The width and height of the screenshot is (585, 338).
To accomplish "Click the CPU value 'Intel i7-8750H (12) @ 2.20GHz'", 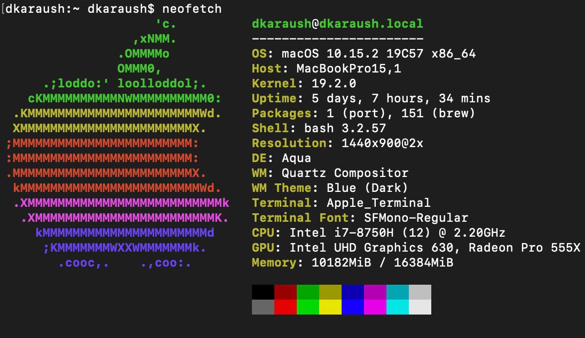I will pos(397,232).
